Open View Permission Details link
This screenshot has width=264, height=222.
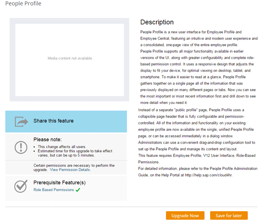70,170
